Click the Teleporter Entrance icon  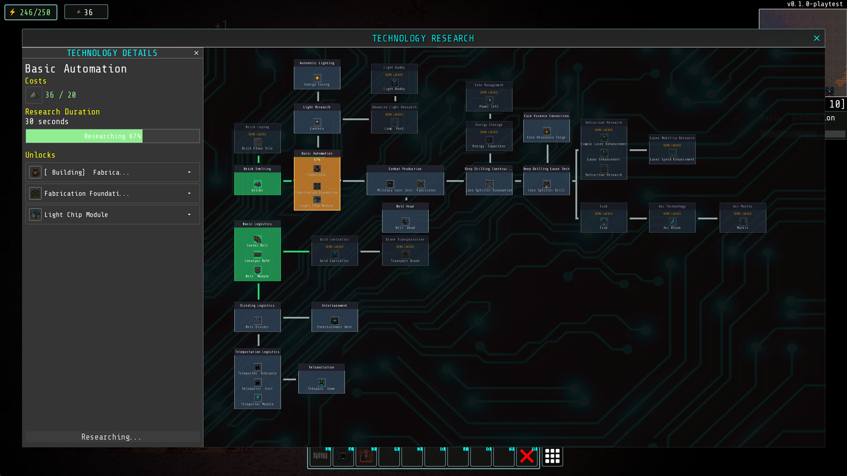(x=257, y=366)
